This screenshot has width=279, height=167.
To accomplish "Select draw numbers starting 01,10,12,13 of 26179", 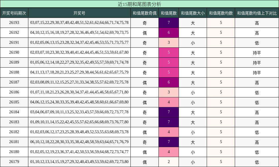I will [79, 162].
